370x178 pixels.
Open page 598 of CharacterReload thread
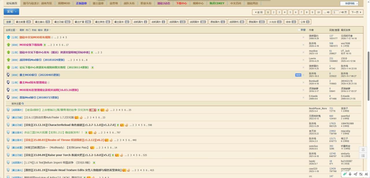(149, 125)
